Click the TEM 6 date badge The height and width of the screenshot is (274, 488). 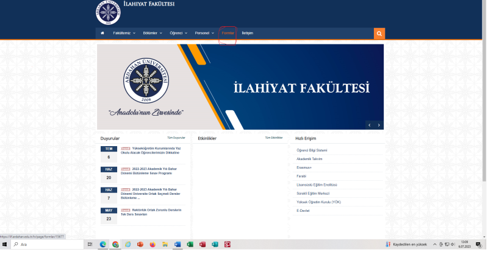[109, 154]
